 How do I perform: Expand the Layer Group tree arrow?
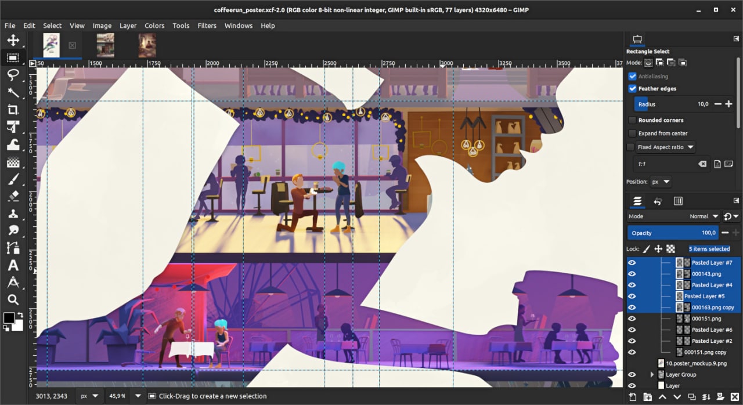[x=652, y=375]
